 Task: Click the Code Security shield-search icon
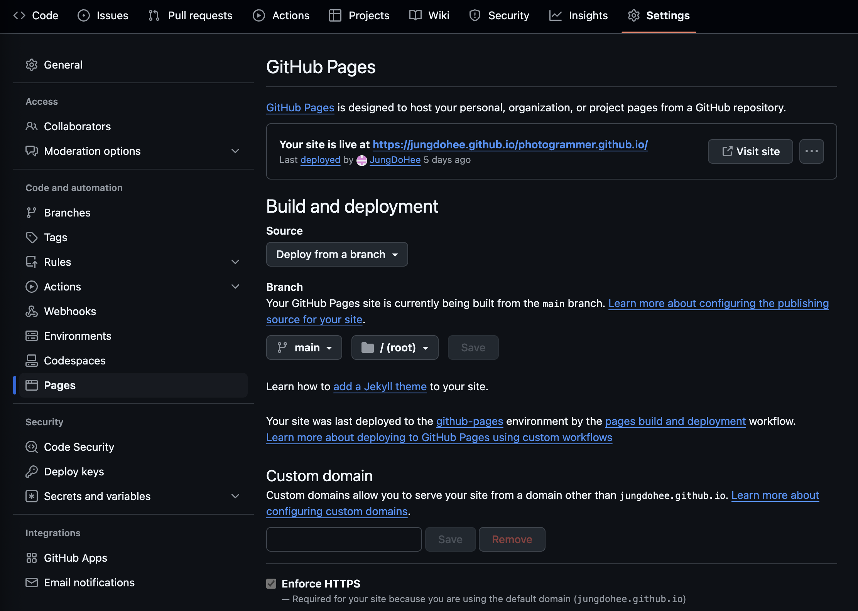click(32, 447)
